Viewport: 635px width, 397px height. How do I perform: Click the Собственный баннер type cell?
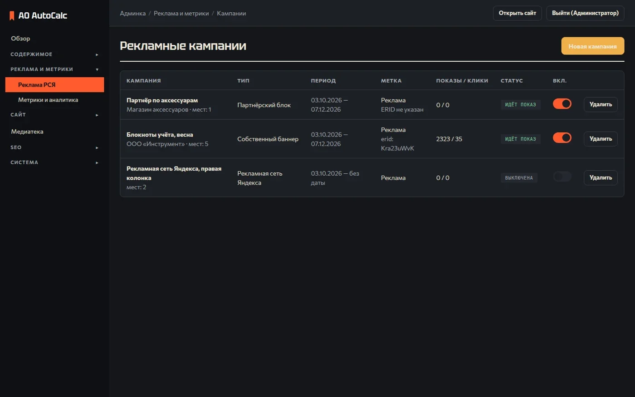[268, 139]
